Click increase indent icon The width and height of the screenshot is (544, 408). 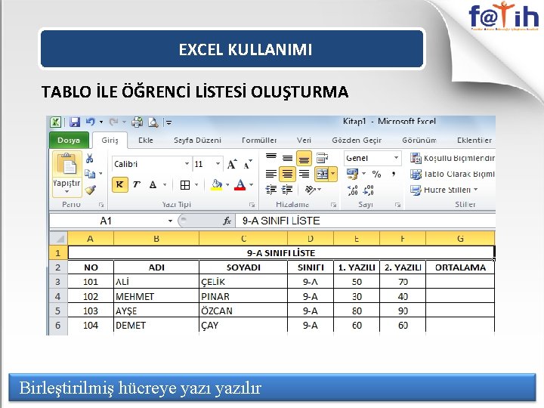[x=287, y=190]
